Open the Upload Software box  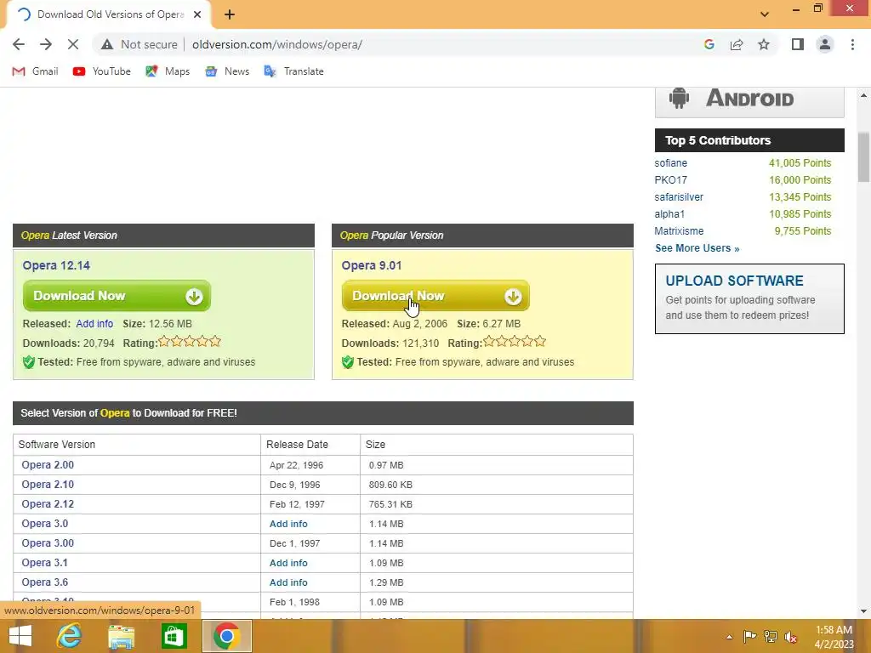click(x=749, y=298)
